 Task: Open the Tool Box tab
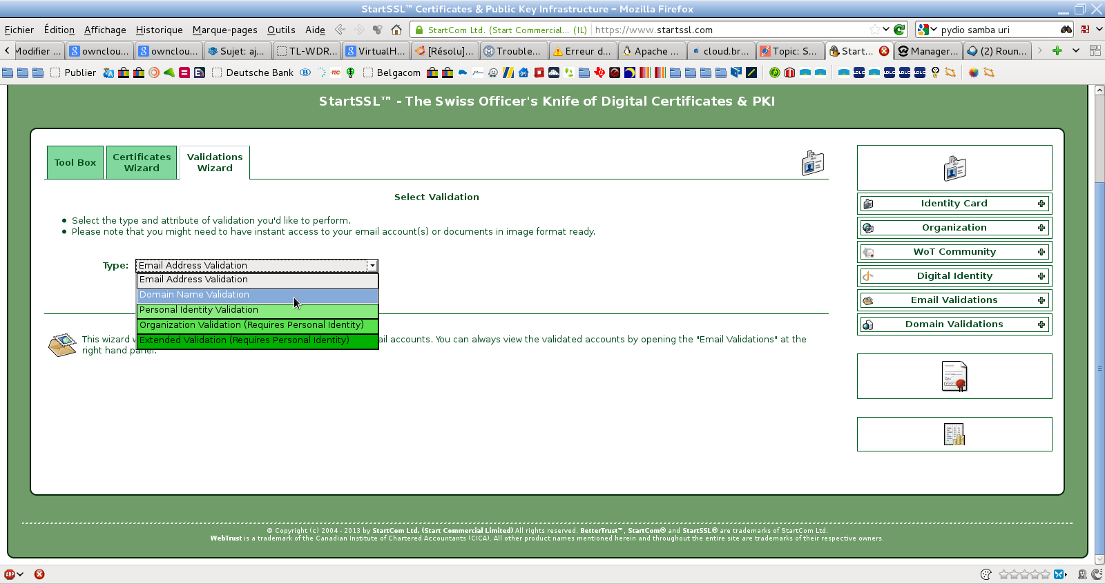[x=75, y=162]
